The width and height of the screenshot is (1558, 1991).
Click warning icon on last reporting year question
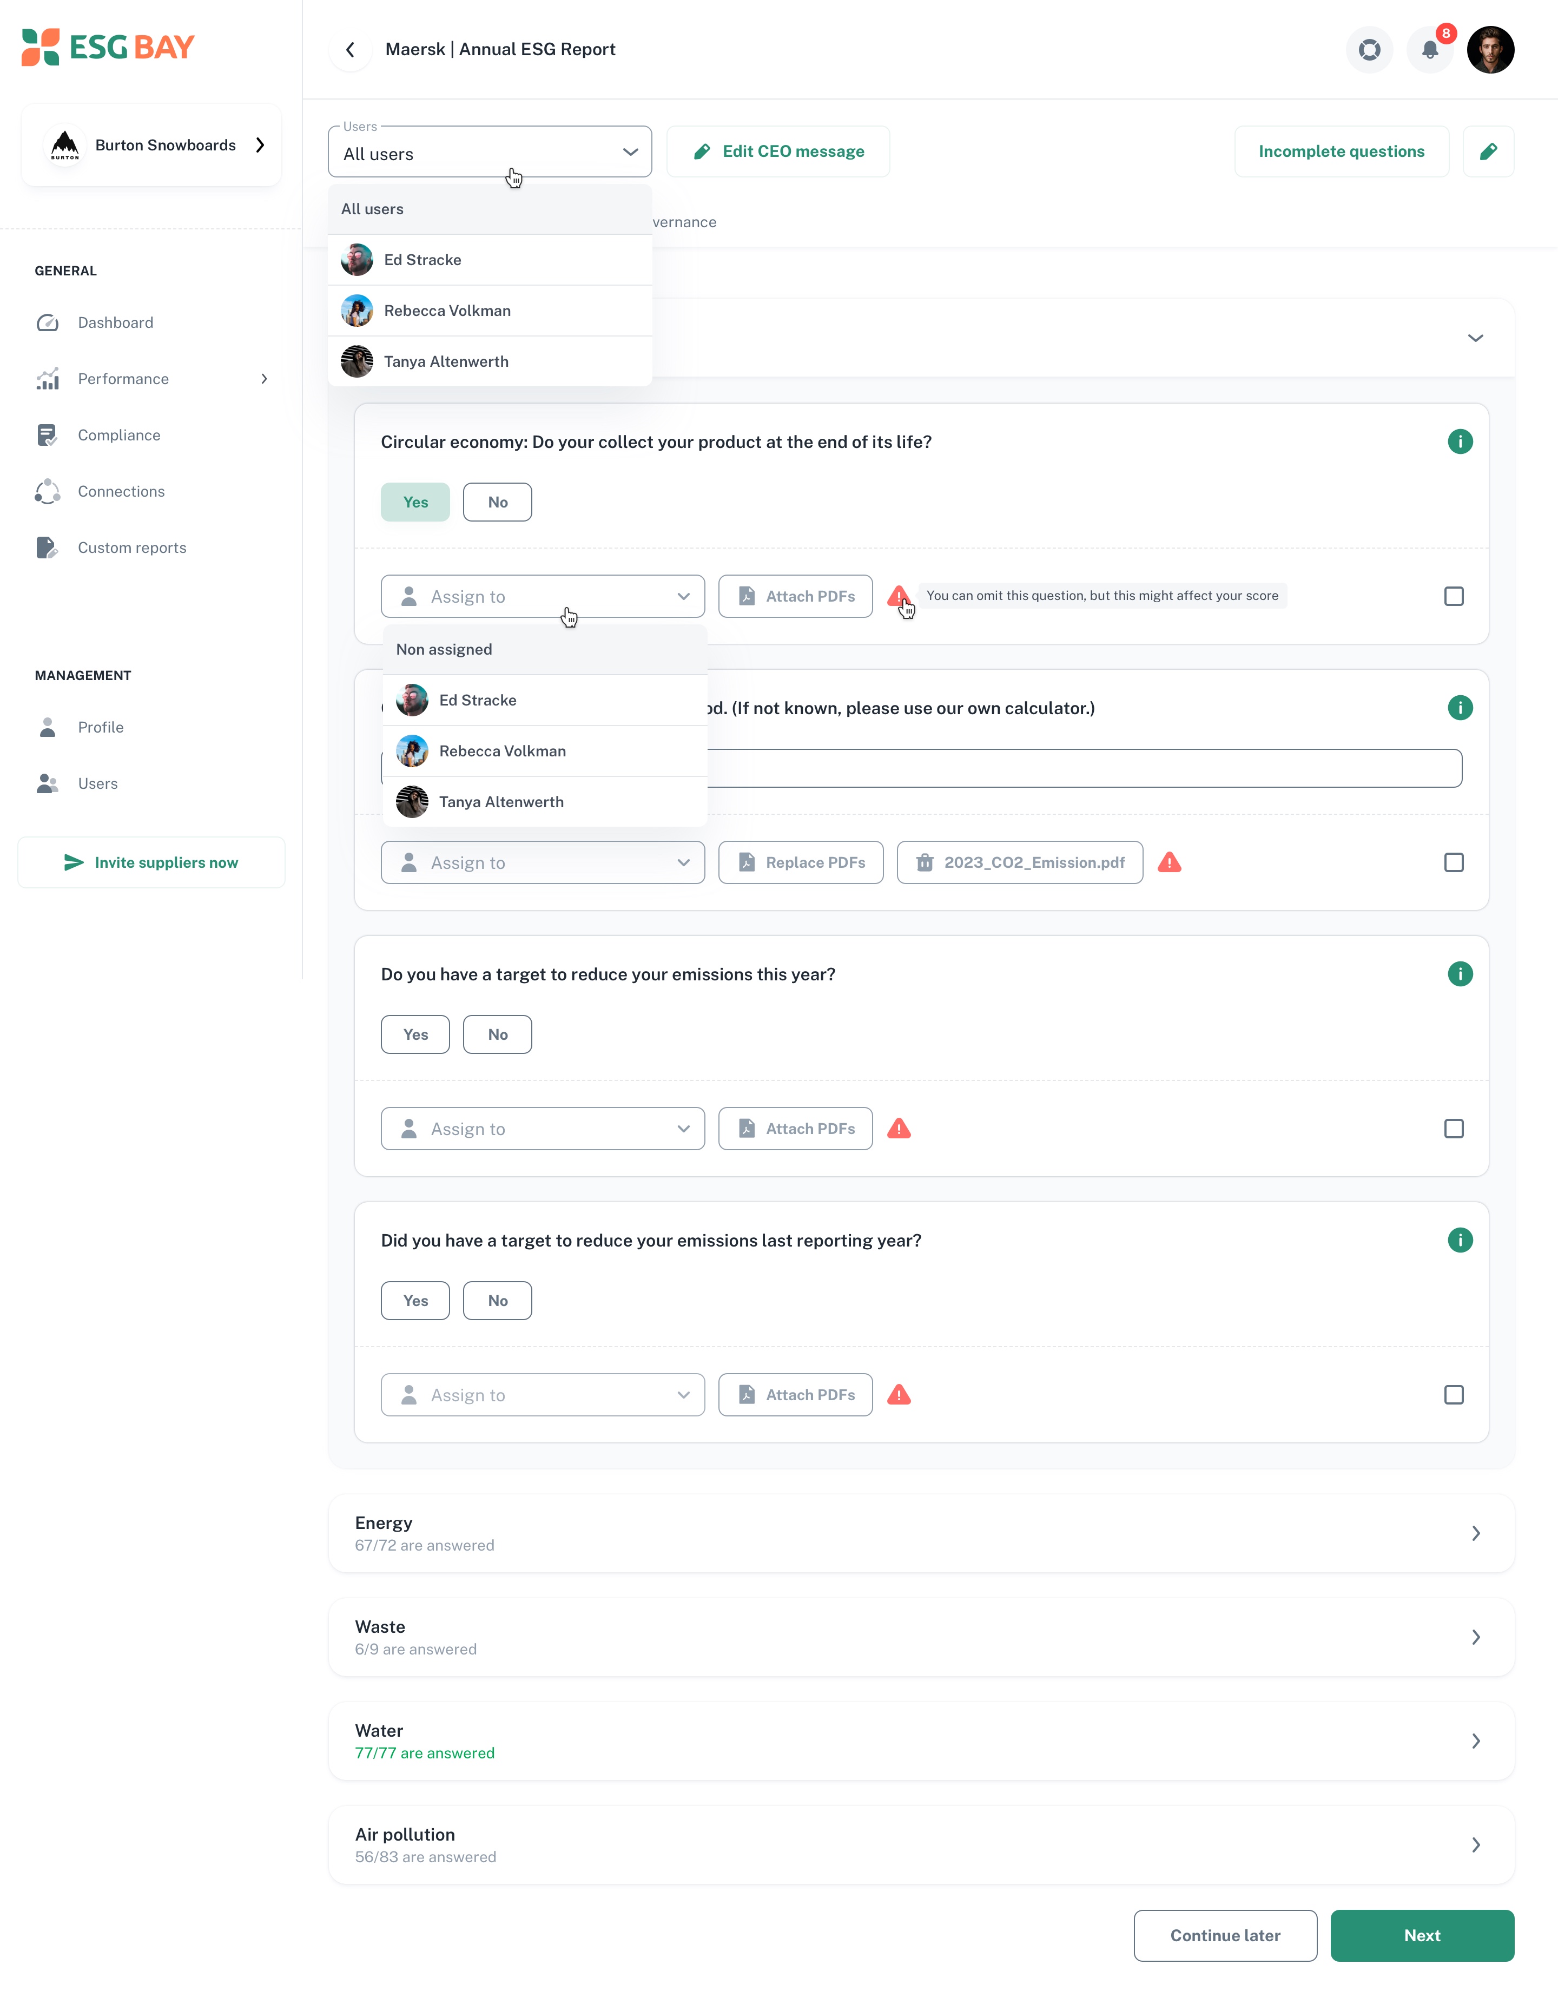pos(899,1395)
